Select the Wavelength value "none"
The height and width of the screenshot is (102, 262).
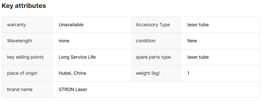tap(64, 41)
